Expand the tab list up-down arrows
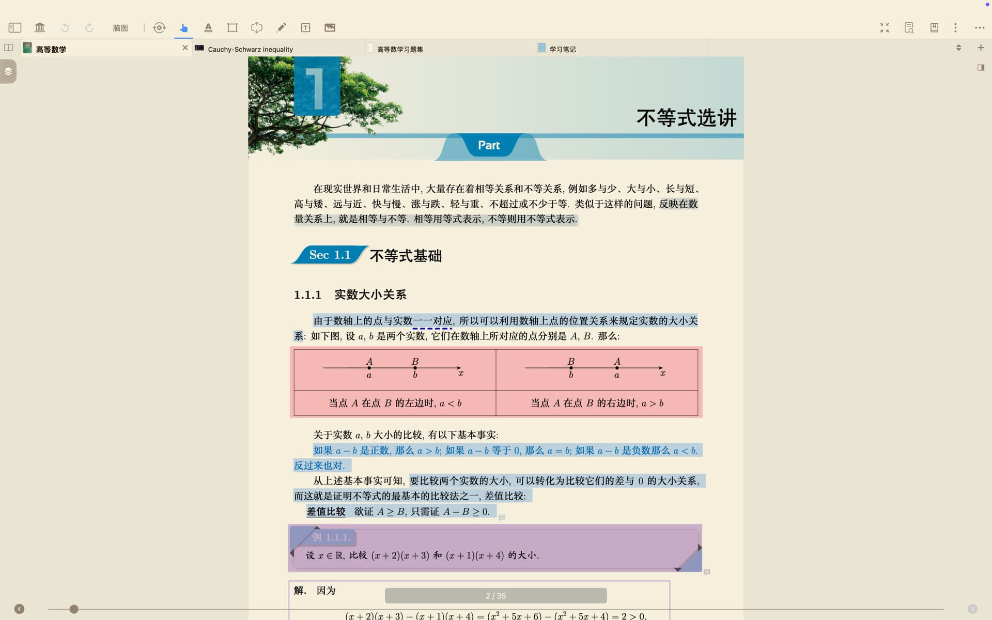Screen dimensions: 992x620 coord(958,48)
